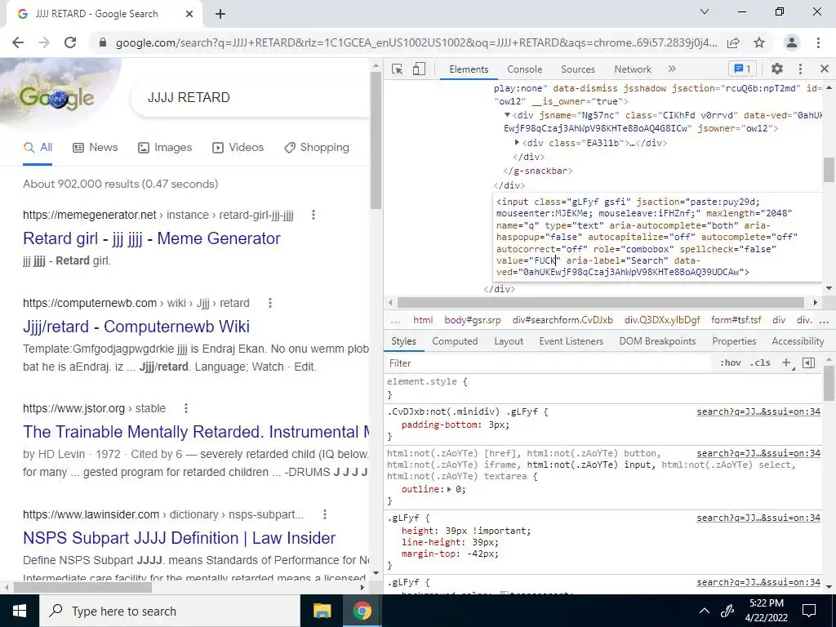Screen dimensions: 836x627
Task: Focus the Google search box
Action: point(251,98)
